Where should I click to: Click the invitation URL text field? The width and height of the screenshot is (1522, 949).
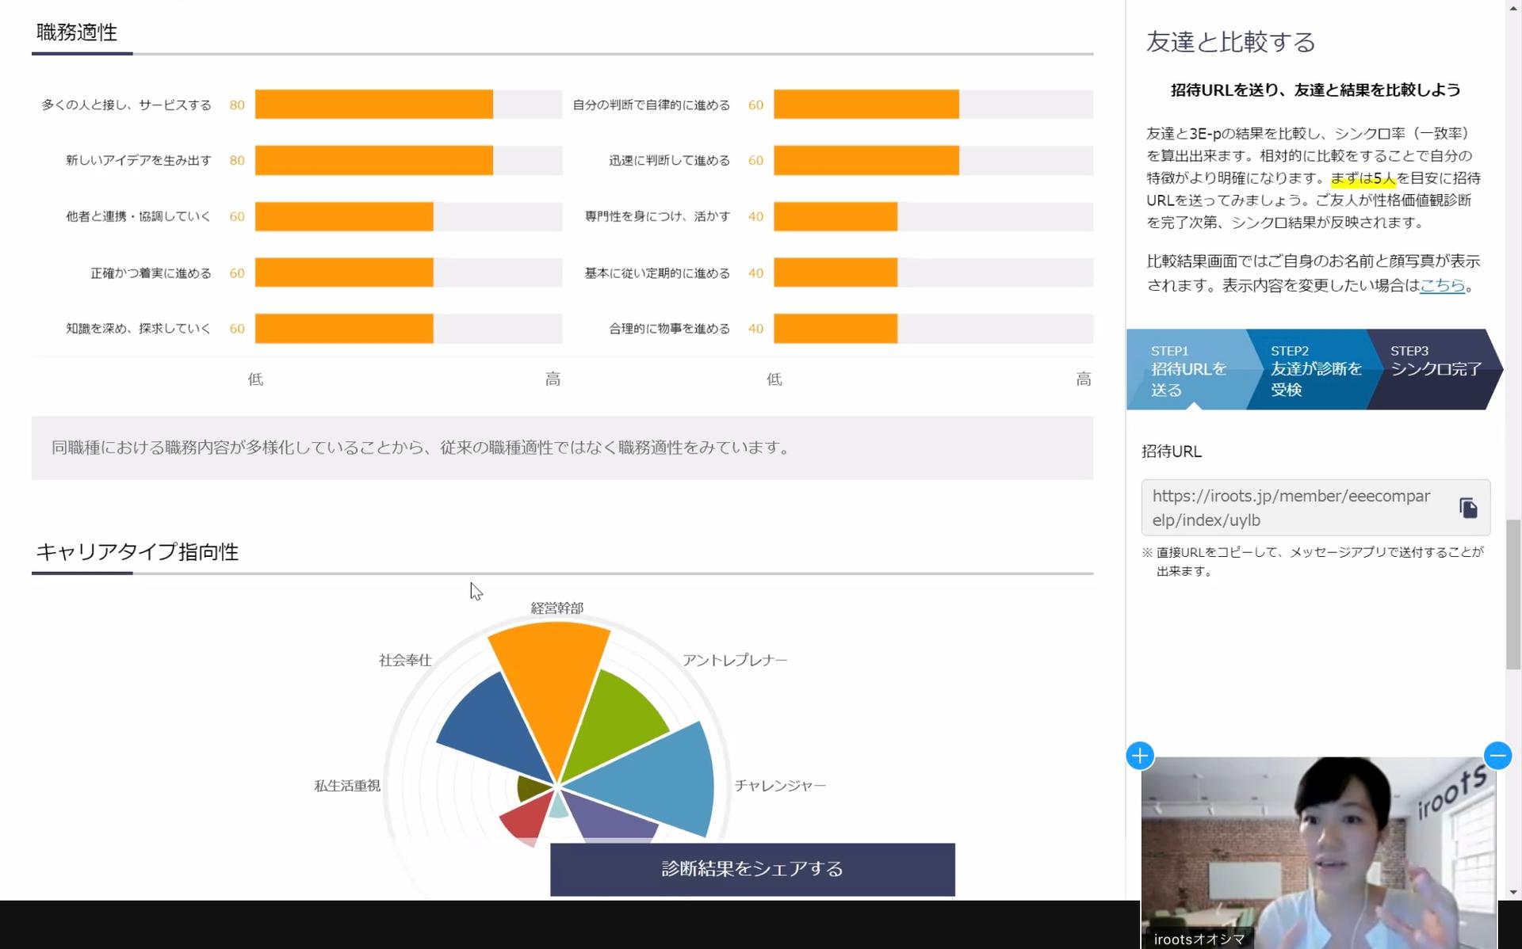coord(1292,508)
